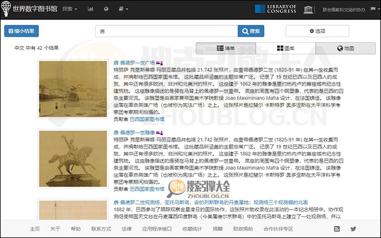Click the purple icon beside 唐·佩德罗一世雕像 title

coord(159,133)
